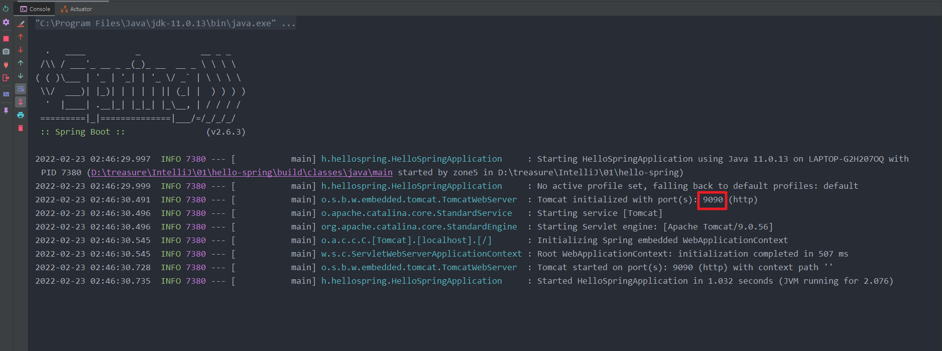
Task: Open run configuration settings gear
Action: tap(6, 22)
